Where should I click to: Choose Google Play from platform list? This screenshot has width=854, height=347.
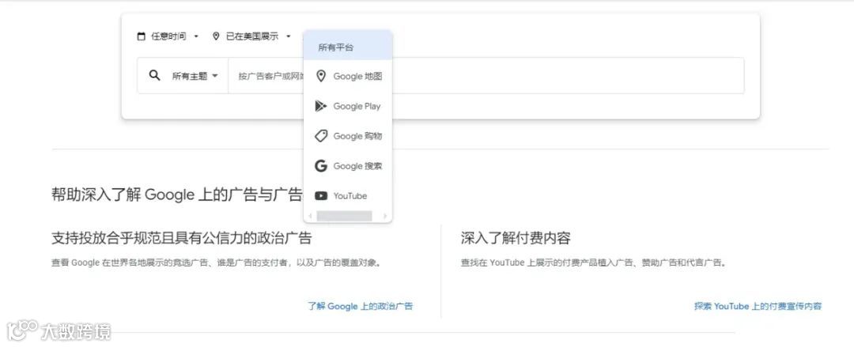click(x=347, y=106)
